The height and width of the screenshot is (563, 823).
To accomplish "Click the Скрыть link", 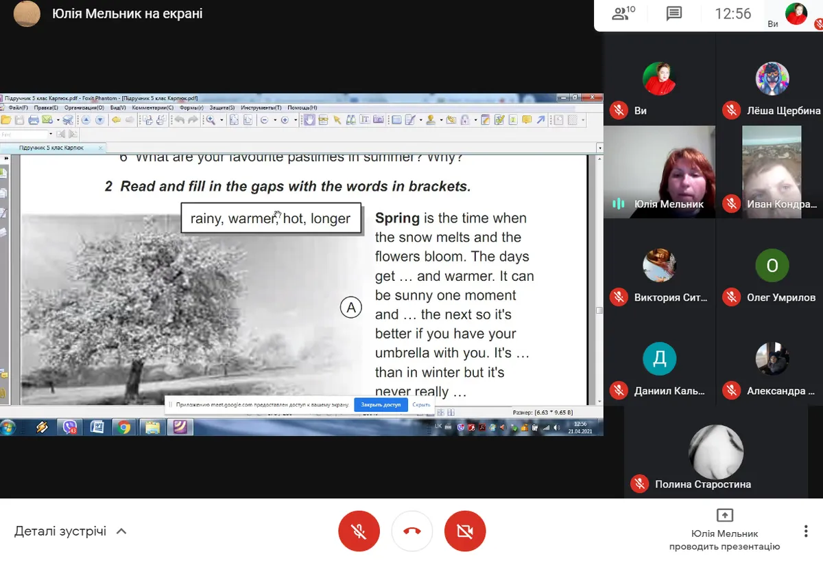I will 421,404.
